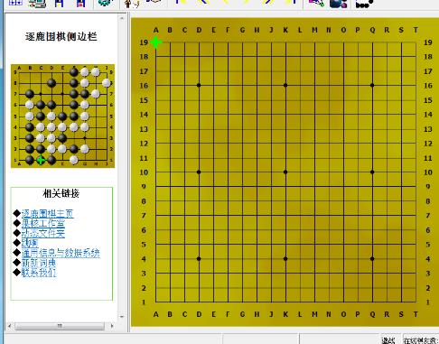Image resolution: width=439 pixels, height=344 pixels.
Task: Open the 通用信息与数据系统 link
Action: [x=61, y=253]
